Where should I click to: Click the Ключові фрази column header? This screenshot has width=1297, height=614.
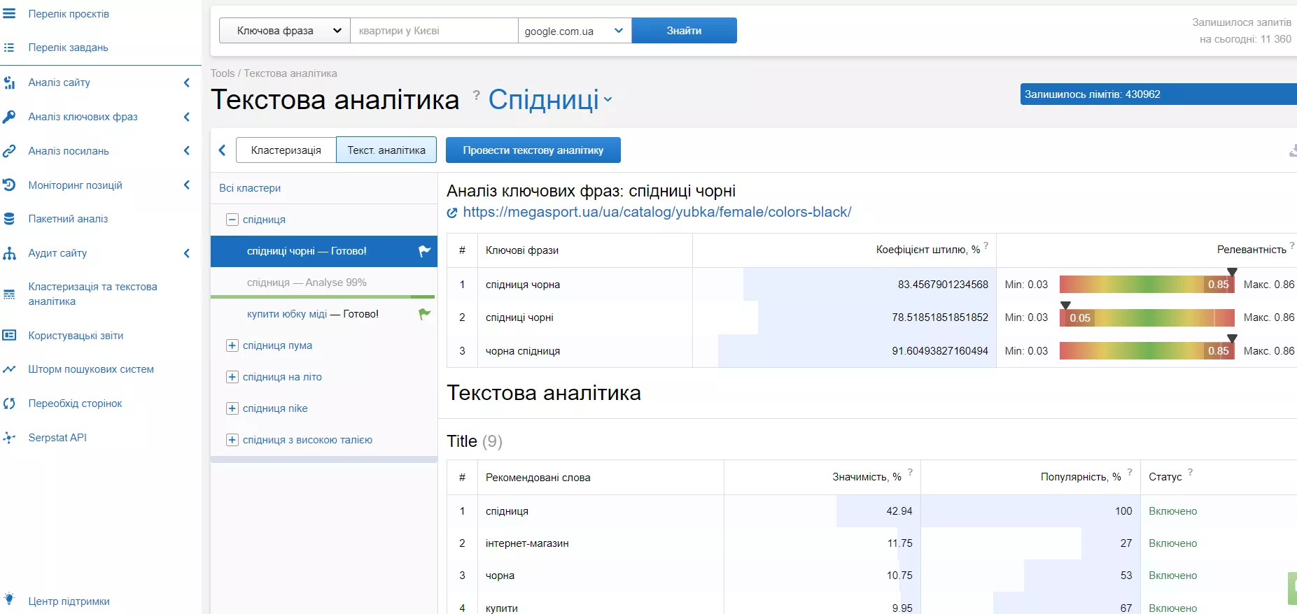click(522, 250)
